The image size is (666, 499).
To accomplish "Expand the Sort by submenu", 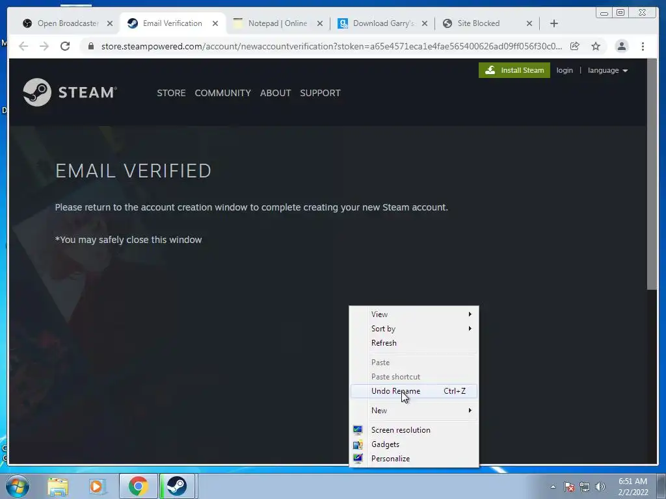I will [414, 329].
